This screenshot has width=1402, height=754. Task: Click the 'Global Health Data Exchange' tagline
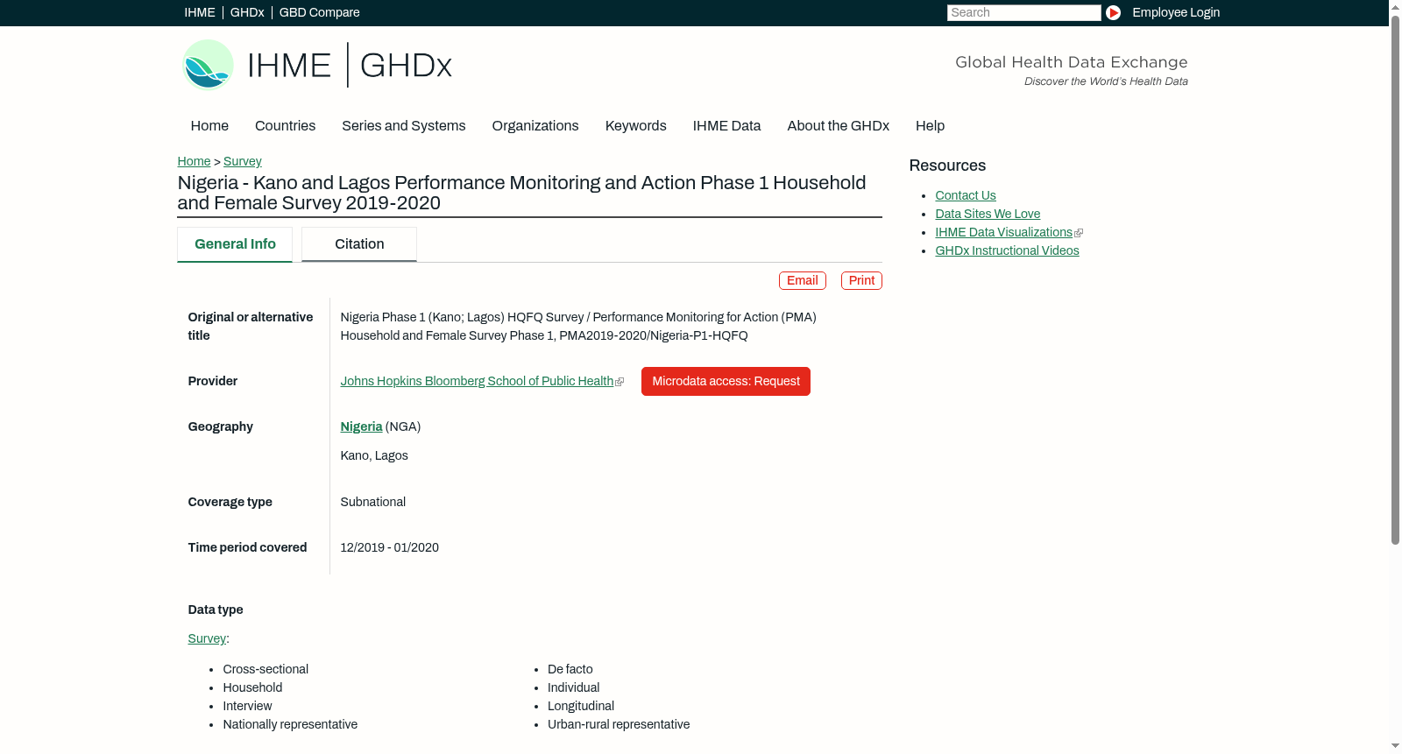1071,62
